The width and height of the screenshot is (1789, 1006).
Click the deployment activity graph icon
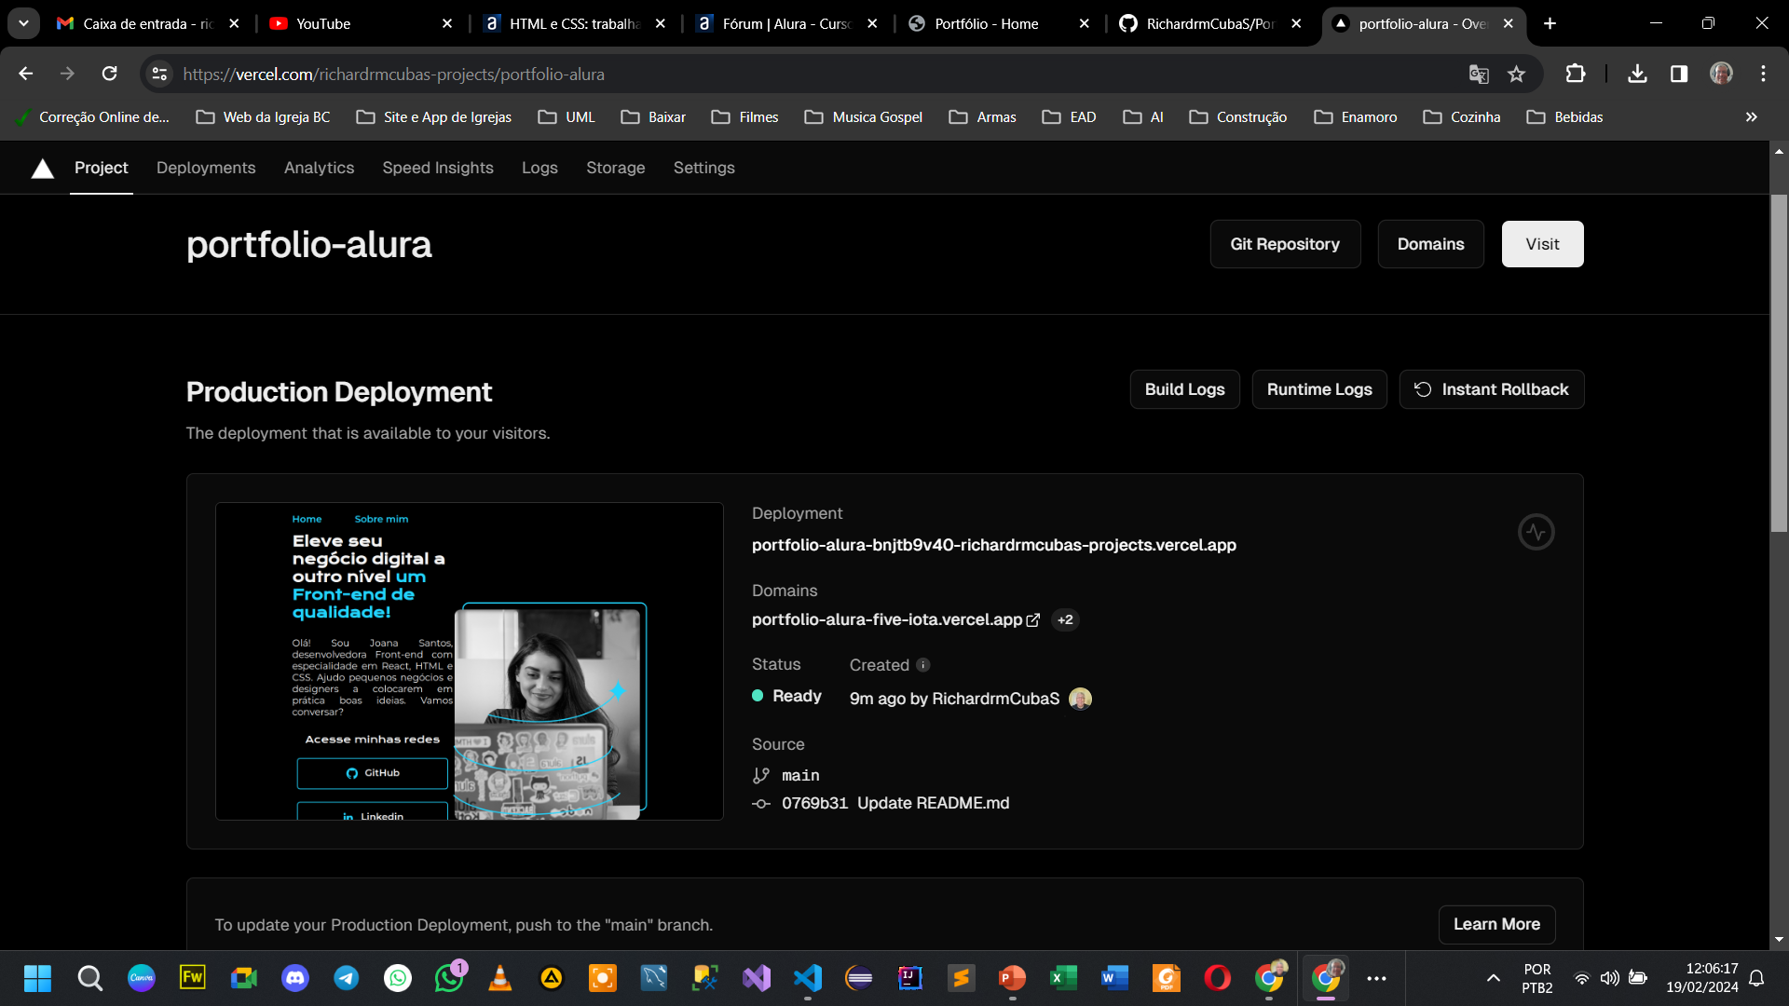pyautogui.click(x=1537, y=532)
